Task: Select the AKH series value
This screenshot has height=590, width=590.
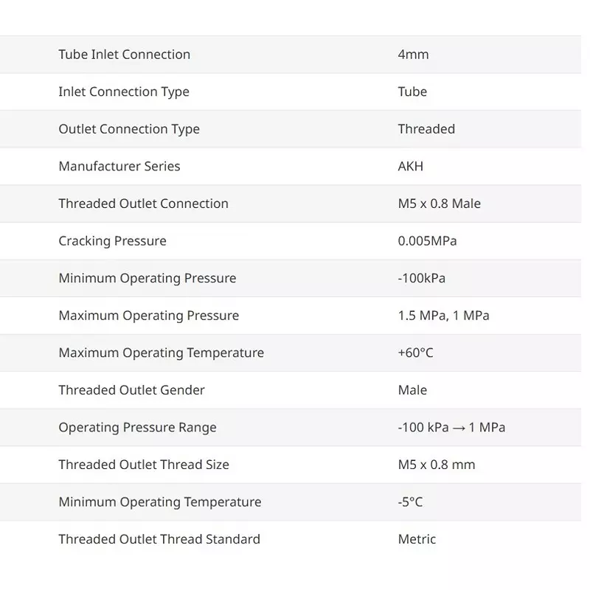Action: point(411,167)
